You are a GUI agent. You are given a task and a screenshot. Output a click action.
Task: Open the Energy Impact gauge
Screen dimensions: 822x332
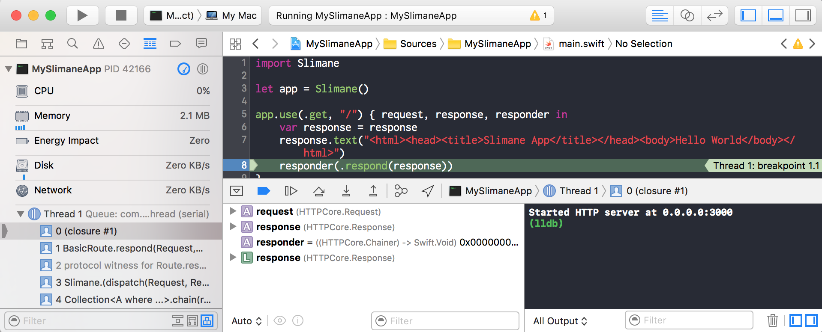coord(112,141)
